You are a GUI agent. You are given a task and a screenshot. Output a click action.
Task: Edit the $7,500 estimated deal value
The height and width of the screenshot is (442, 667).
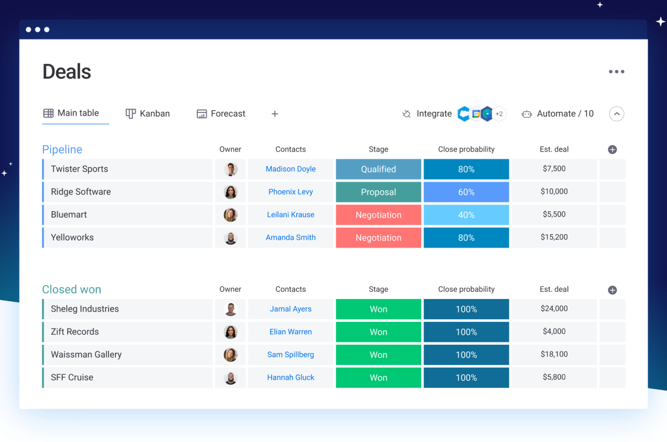[554, 169]
